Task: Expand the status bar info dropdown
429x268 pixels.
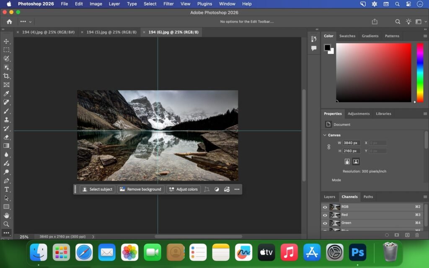Action: 93,237
